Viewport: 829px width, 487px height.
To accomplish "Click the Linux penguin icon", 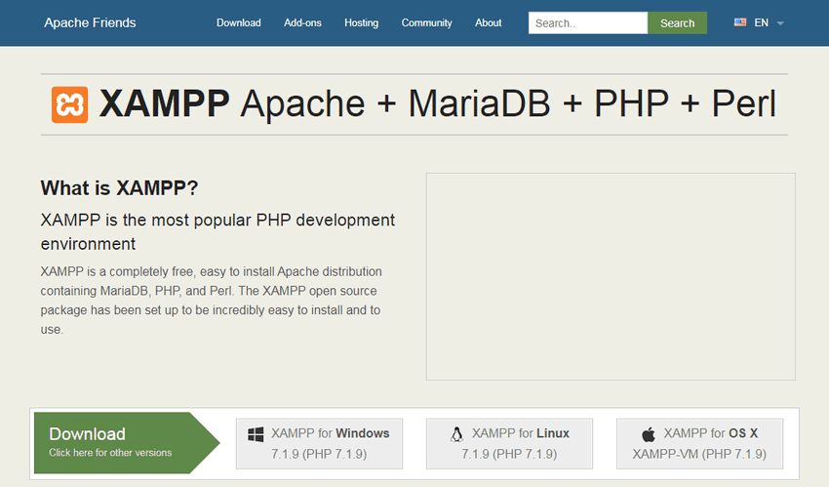I will coord(456,434).
